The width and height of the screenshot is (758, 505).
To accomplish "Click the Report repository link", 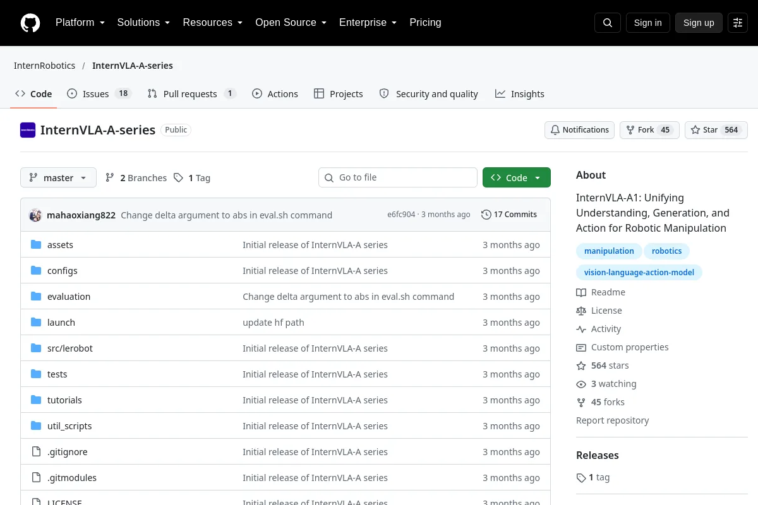I will click(x=613, y=420).
